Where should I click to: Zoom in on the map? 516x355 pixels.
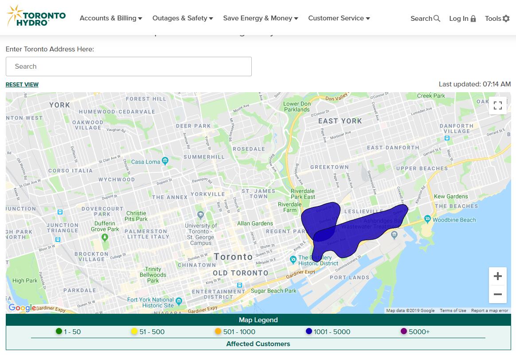[497, 277]
